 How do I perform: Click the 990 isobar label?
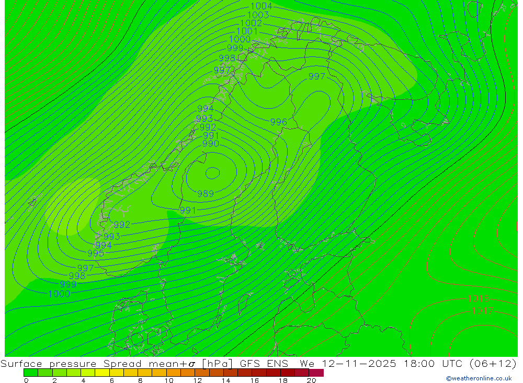210,143
